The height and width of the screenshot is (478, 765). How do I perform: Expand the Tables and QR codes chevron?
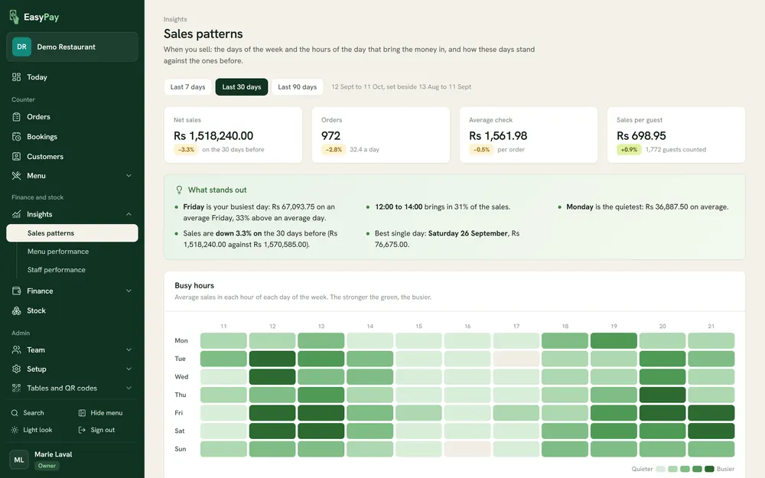point(129,388)
